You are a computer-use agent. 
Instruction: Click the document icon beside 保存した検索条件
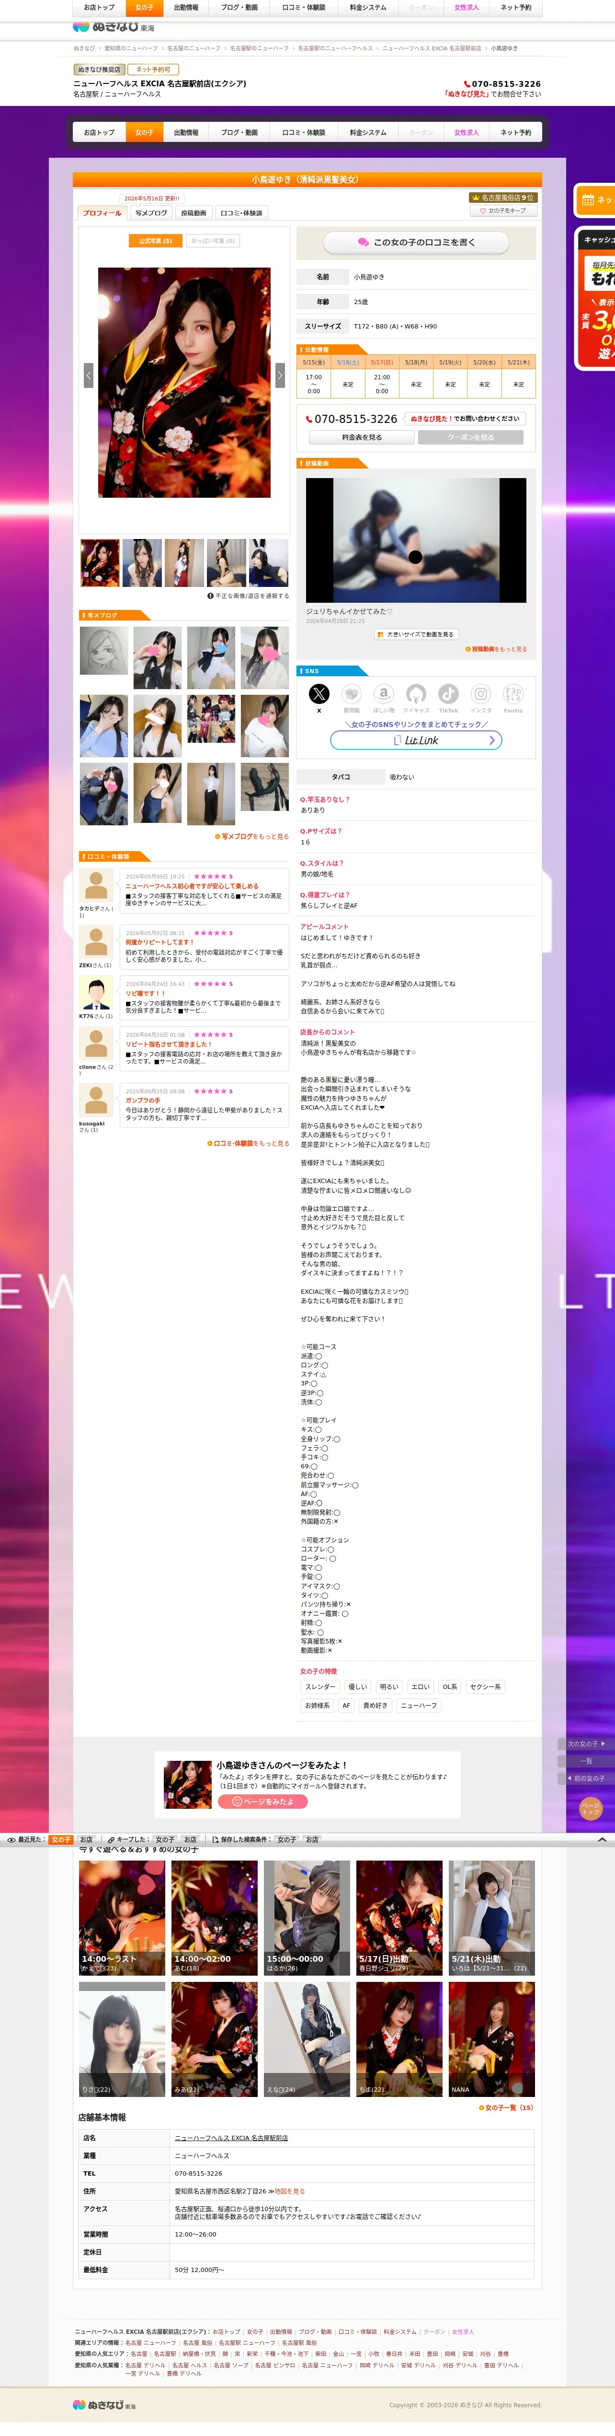click(216, 1840)
